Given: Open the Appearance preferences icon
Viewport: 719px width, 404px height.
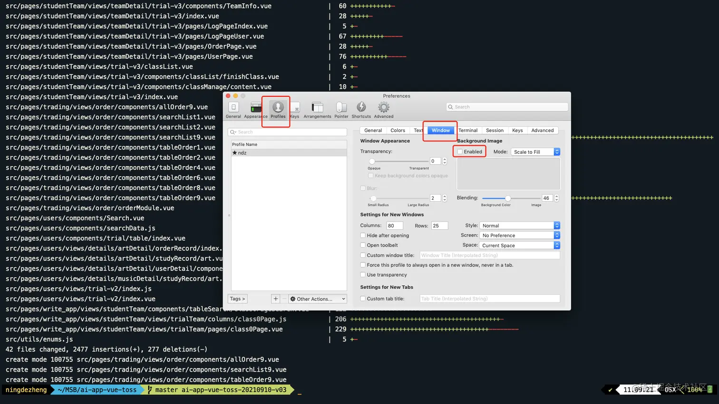Looking at the screenshot, I should (x=256, y=110).
